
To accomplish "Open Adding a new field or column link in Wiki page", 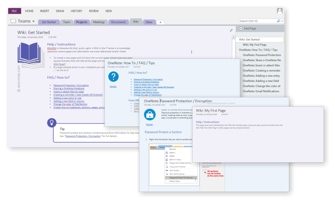I will tap(69, 101).
